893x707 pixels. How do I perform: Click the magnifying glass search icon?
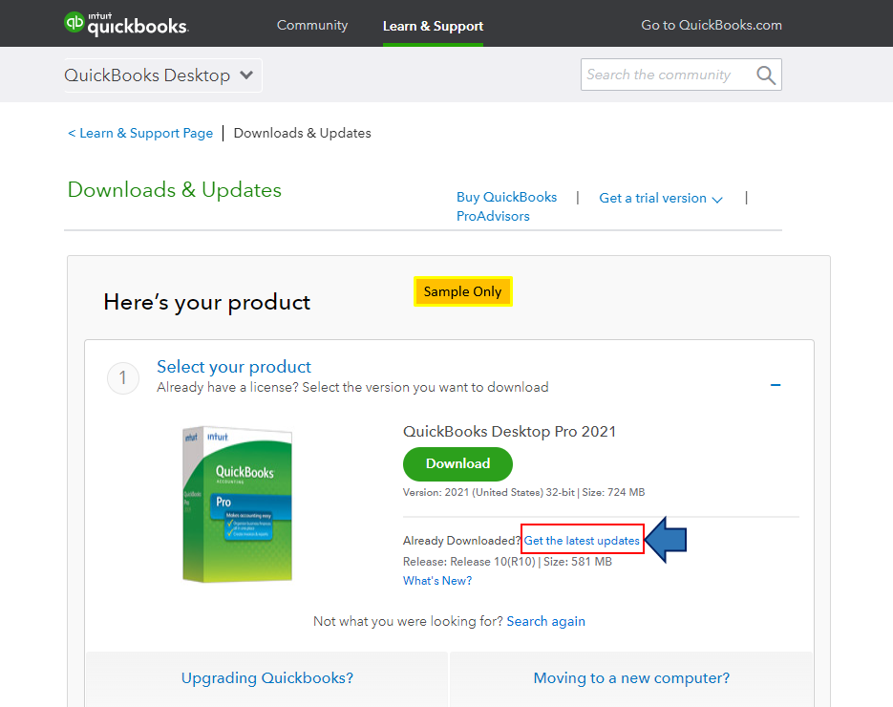tap(765, 74)
